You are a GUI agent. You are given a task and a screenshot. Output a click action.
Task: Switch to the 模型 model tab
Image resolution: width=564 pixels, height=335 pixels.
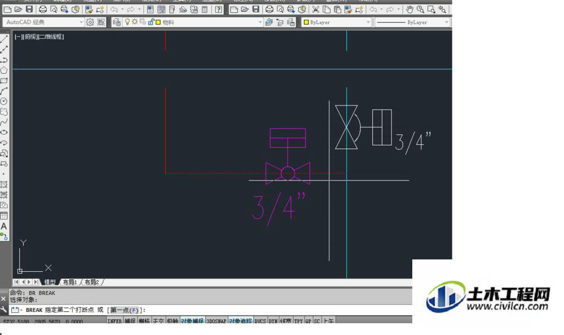click(x=50, y=282)
